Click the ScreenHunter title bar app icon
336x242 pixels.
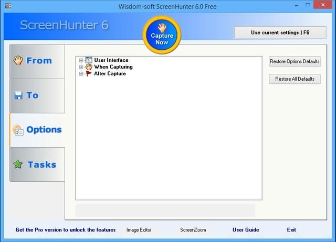coord(8,6)
